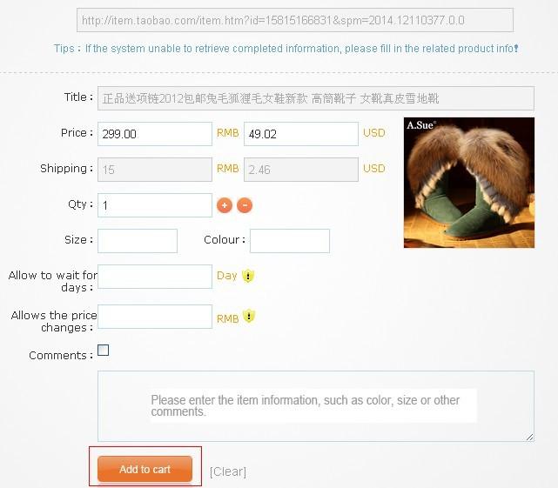Focus the Allow to wait for days field

point(155,277)
